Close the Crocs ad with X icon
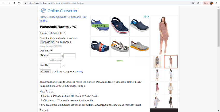 coord(148,17)
